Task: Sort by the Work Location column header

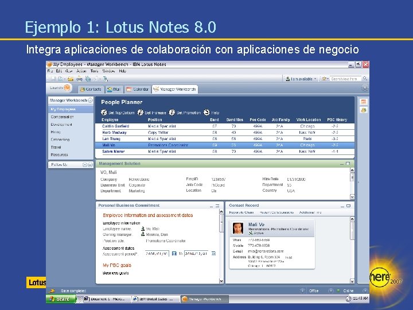Action: pos(309,119)
